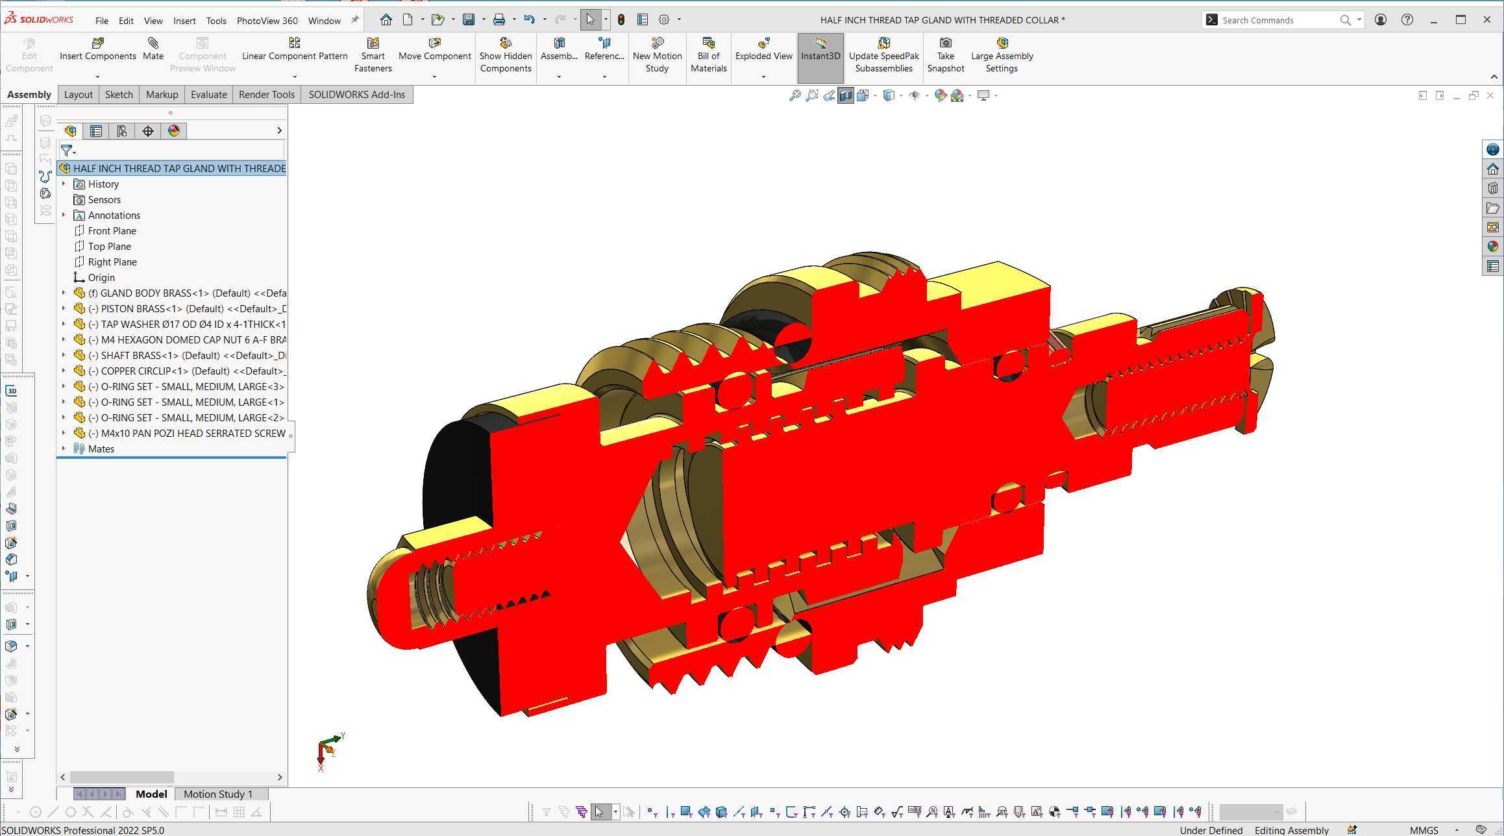Viewport: 1504px width, 836px height.
Task: Activate Move Component tool
Action: coord(434,49)
